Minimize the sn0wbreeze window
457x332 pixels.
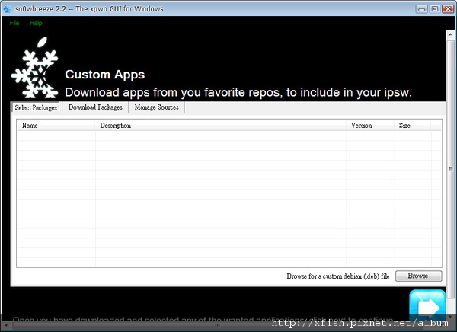pyautogui.click(x=421, y=9)
